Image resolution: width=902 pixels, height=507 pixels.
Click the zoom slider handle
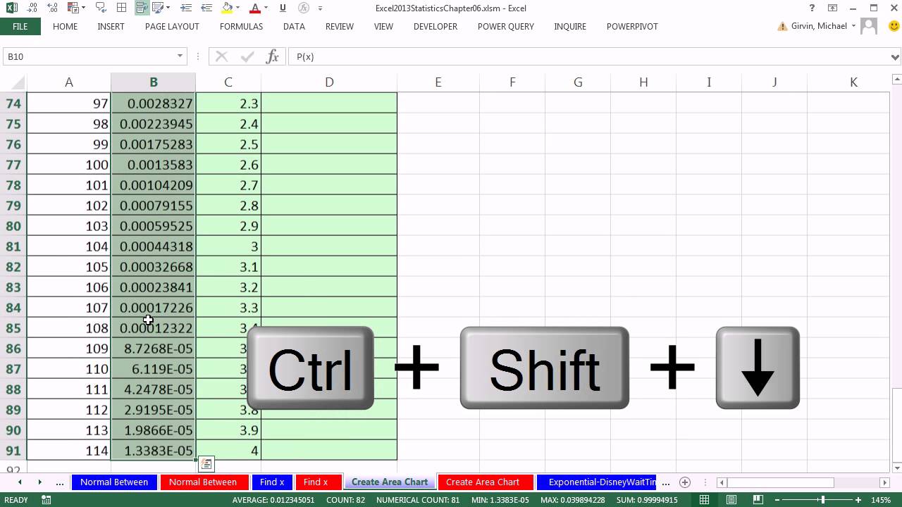[x=822, y=500]
